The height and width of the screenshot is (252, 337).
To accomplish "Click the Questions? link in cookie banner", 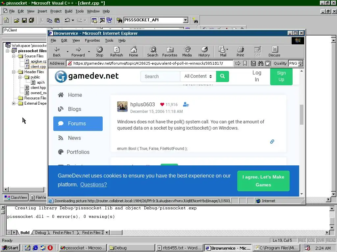I will tap(93, 184).
